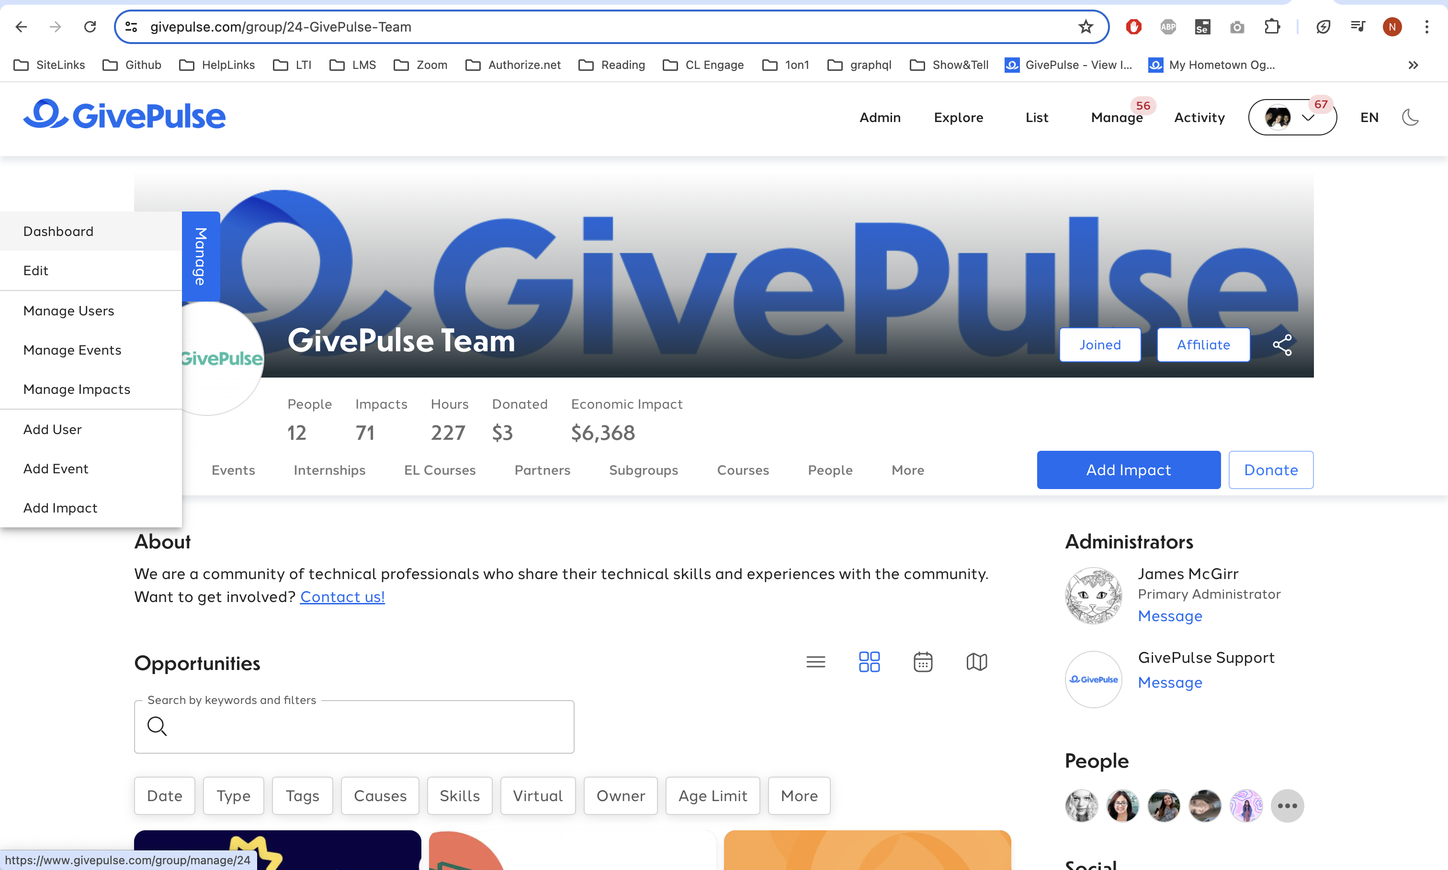Open Manage Events menu item
This screenshot has height=870, width=1448.
point(91,350)
